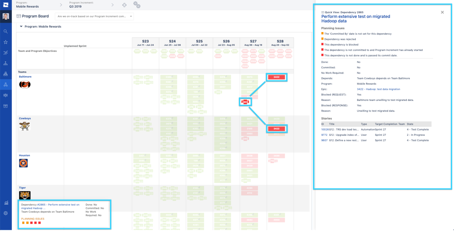Collapse the Program: Mobile Rewards section
This screenshot has height=231, width=454.
point(21,27)
